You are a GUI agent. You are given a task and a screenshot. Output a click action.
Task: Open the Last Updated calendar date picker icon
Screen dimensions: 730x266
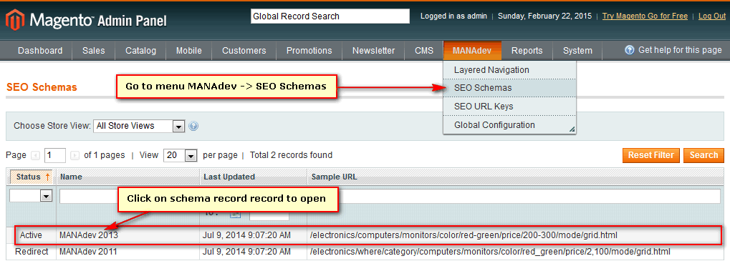235,214
